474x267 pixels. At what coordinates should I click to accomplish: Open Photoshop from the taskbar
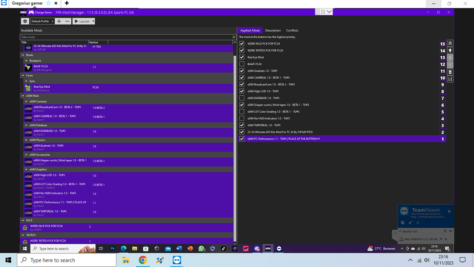(x=112, y=248)
